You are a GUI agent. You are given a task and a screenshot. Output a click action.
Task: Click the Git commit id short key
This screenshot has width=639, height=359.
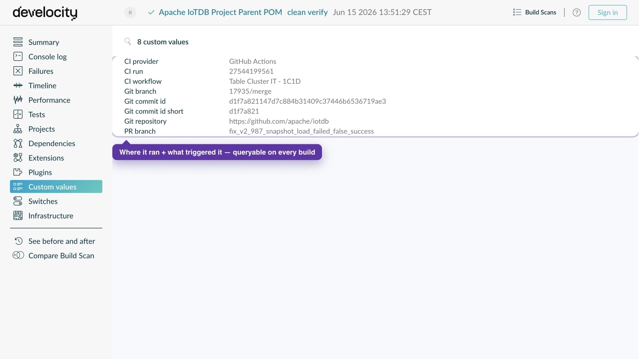pos(154,111)
